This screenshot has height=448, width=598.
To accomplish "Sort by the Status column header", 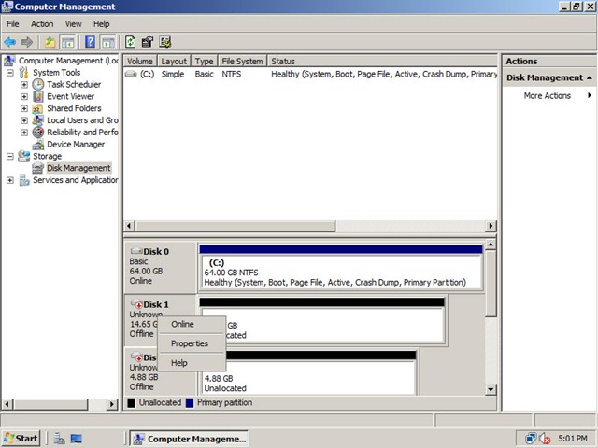I will click(382, 62).
